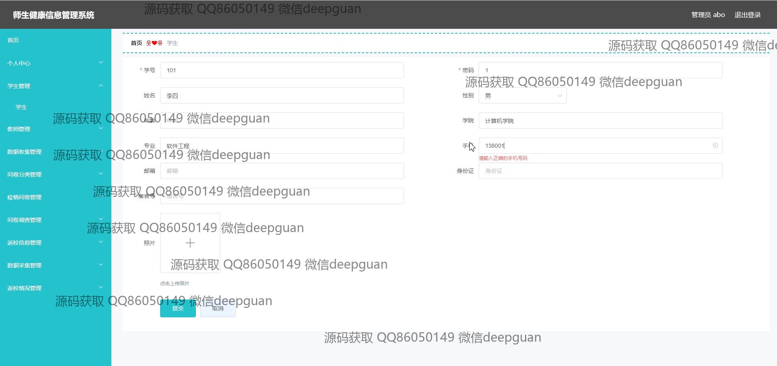The width and height of the screenshot is (777, 366).
Task: Submit the form with 提交 button
Action: click(x=178, y=308)
